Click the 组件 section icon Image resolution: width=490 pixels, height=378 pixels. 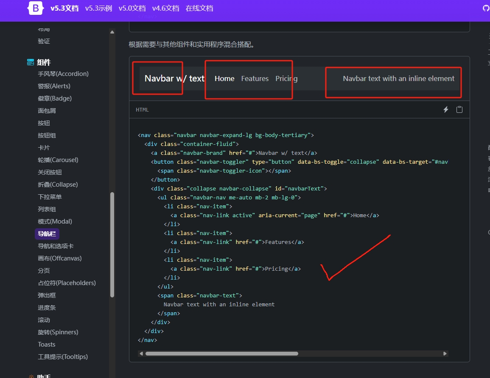pyautogui.click(x=31, y=62)
